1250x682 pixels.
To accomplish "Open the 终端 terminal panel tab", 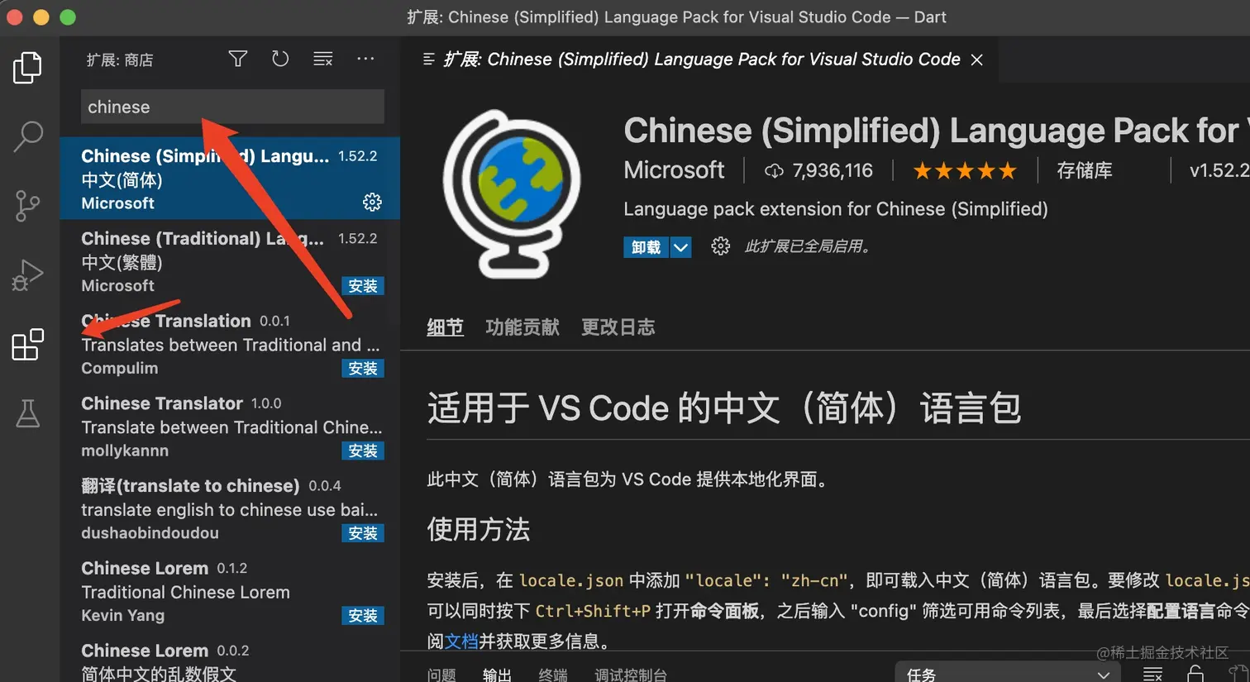I will pos(553,675).
